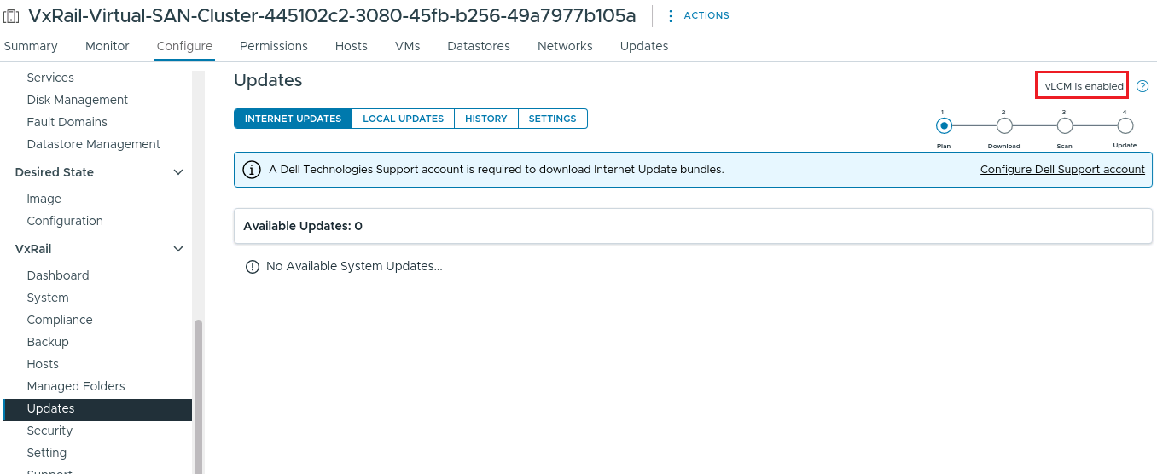
Task: Click Configure Dell Support account link
Action: point(1062,170)
